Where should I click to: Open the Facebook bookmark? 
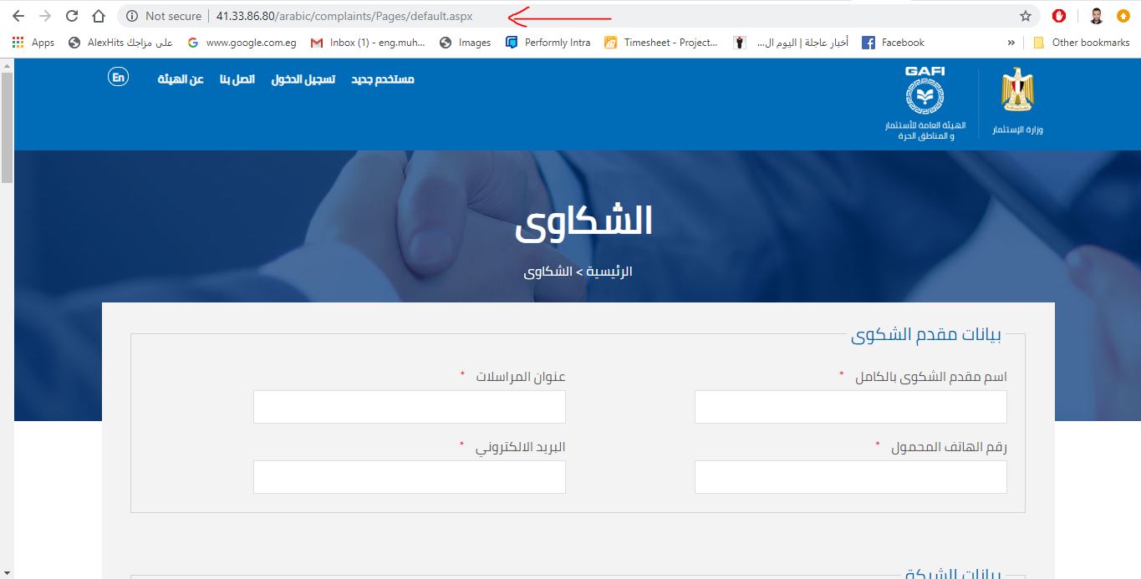[x=893, y=43]
